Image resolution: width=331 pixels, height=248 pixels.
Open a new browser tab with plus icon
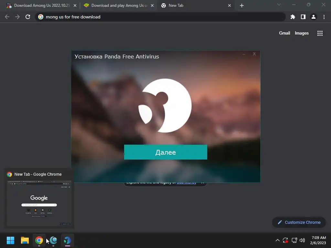pyautogui.click(x=242, y=5)
